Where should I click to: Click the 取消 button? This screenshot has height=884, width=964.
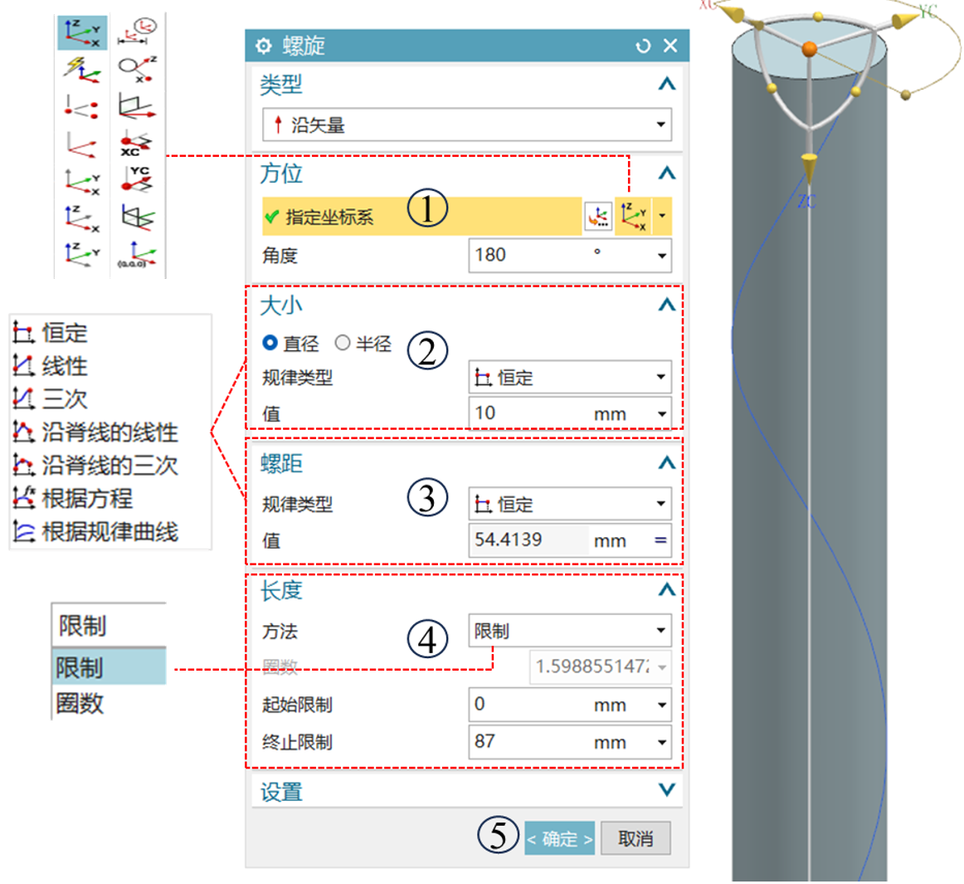(x=635, y=838)
